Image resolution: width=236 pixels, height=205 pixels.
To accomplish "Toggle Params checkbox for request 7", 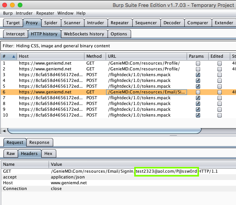I will (198, 98).
